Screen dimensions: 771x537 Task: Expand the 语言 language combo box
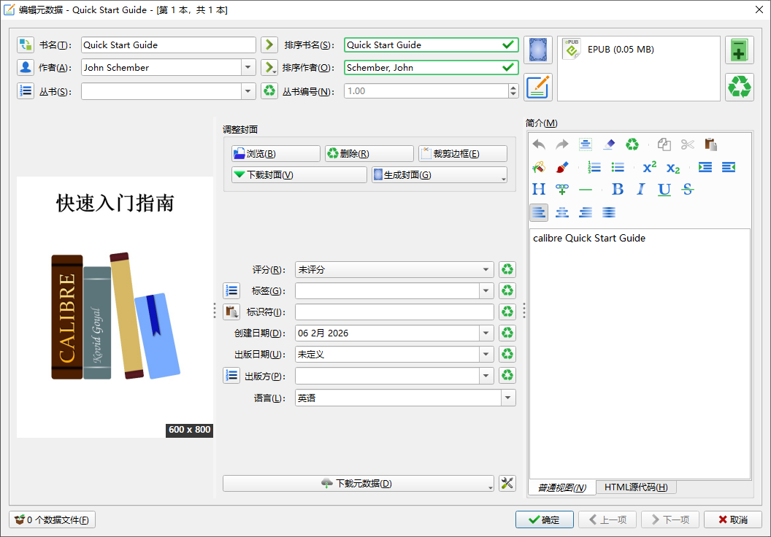[x=507, y=398]
